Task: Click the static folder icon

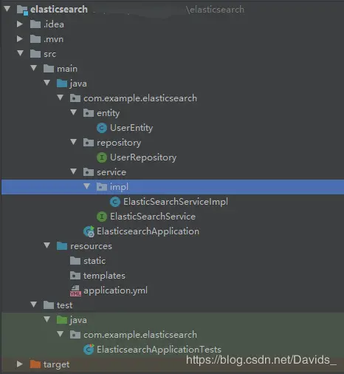Action: (75, 261)
